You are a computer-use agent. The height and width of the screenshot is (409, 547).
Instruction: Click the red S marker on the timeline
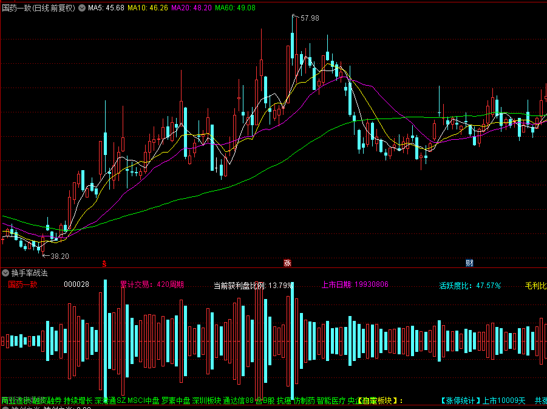[x=104, y=264]
